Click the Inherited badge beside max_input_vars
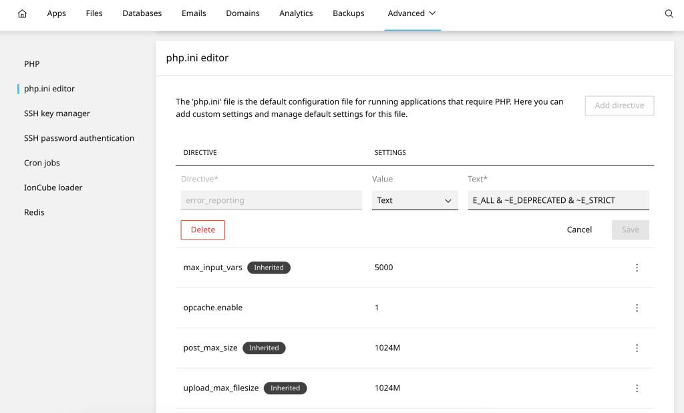The image size is (684, 413). point(269,268)
